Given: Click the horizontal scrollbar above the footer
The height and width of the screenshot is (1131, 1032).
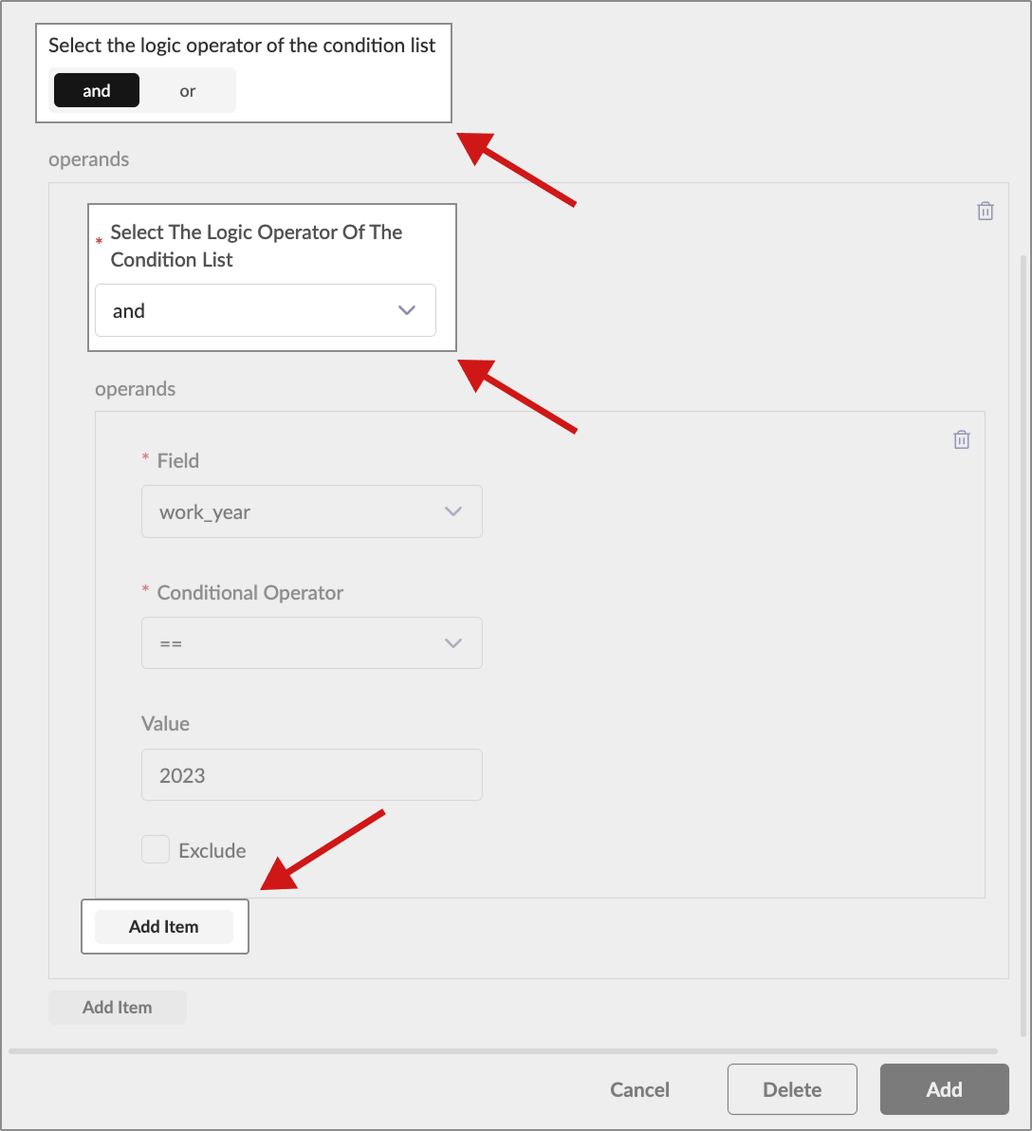Looking at the screenshot, I should [x=503, y=1051].
